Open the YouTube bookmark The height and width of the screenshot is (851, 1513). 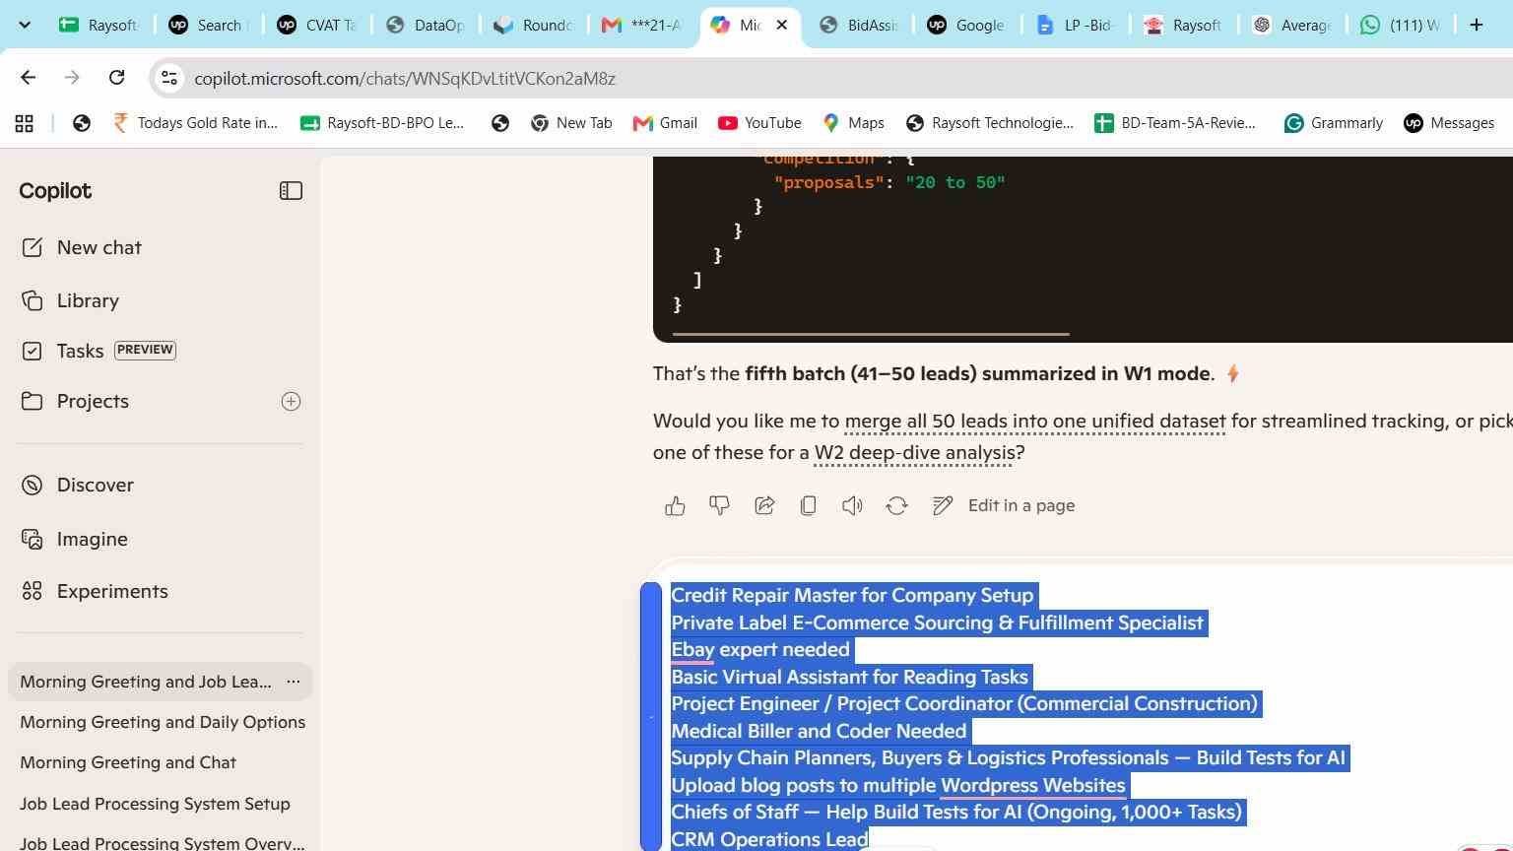[759, 123]
